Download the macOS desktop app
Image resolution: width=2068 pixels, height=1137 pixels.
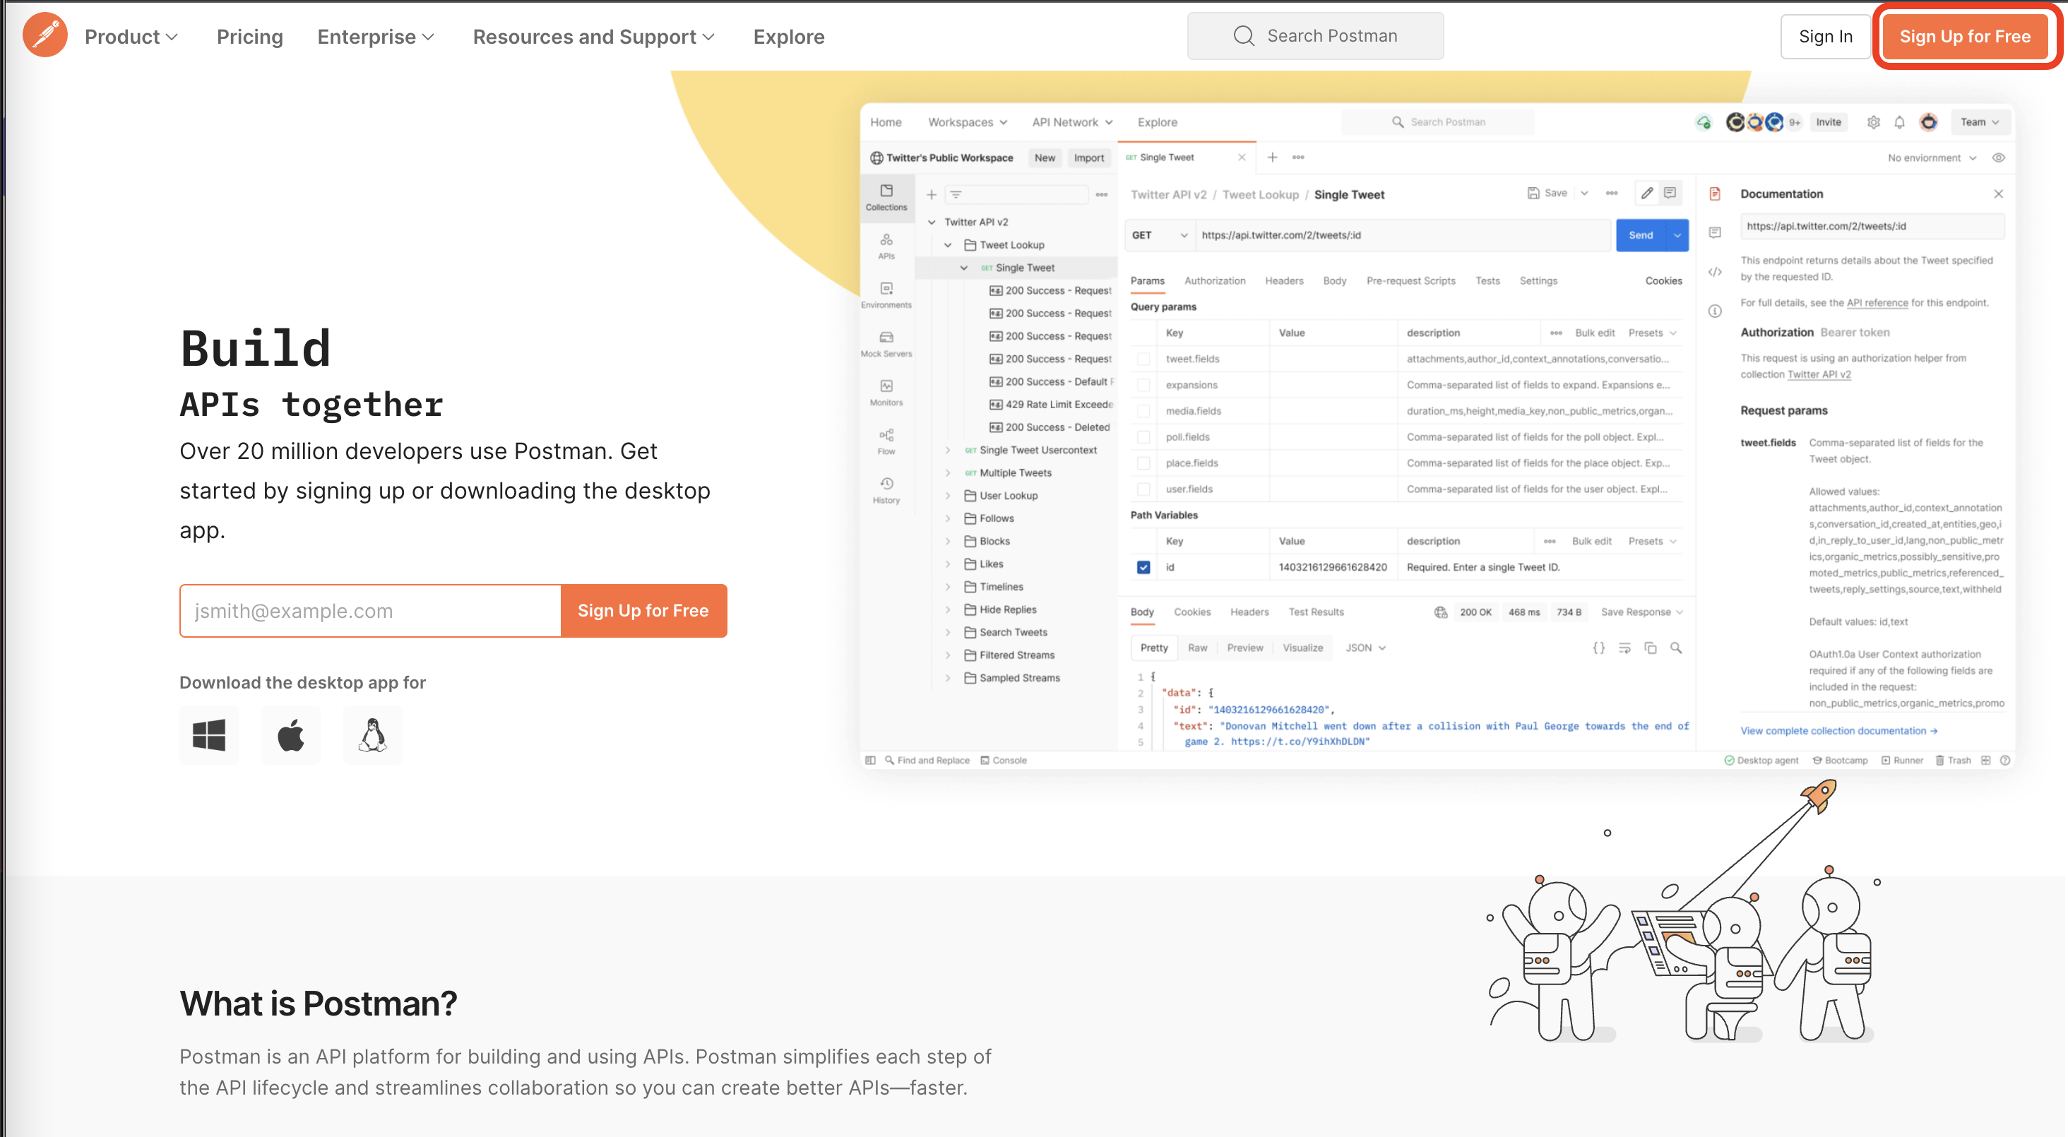pyautogui.click(x=290, y=734)
